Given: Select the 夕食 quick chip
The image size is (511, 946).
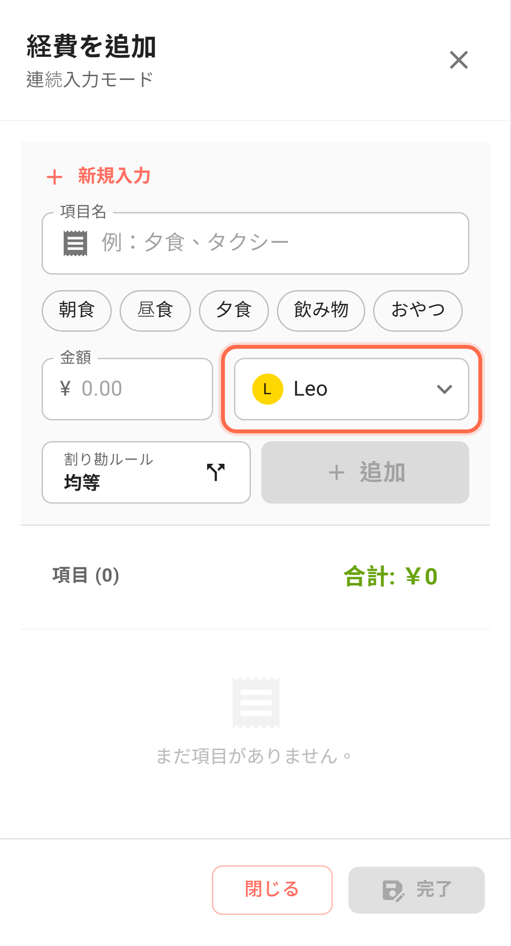Looking at the screenshot, I should [x=234, y=310].
